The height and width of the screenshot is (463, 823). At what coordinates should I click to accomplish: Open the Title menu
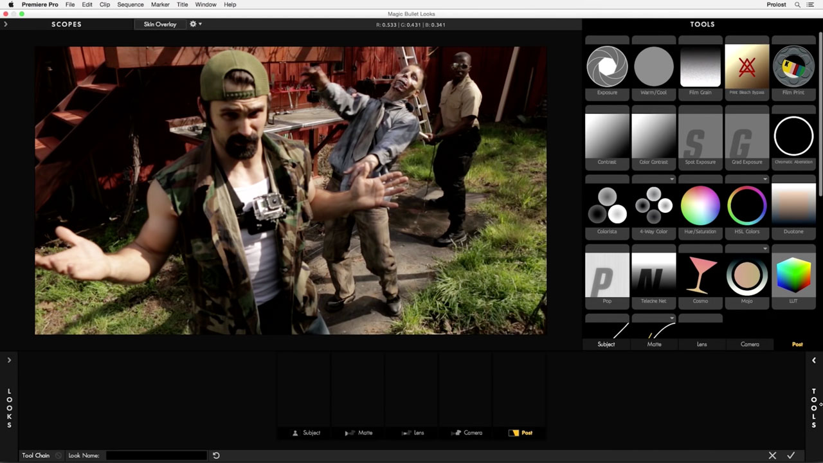[183, 5]
